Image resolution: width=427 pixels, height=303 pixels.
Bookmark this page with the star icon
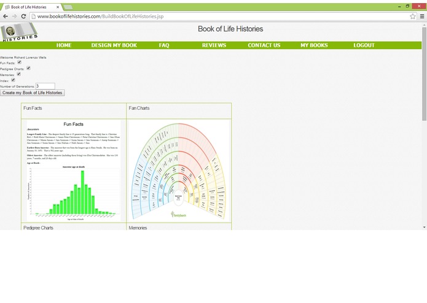(x=413, y=17)
